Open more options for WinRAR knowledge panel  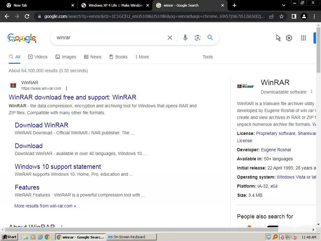click(312, 92)
